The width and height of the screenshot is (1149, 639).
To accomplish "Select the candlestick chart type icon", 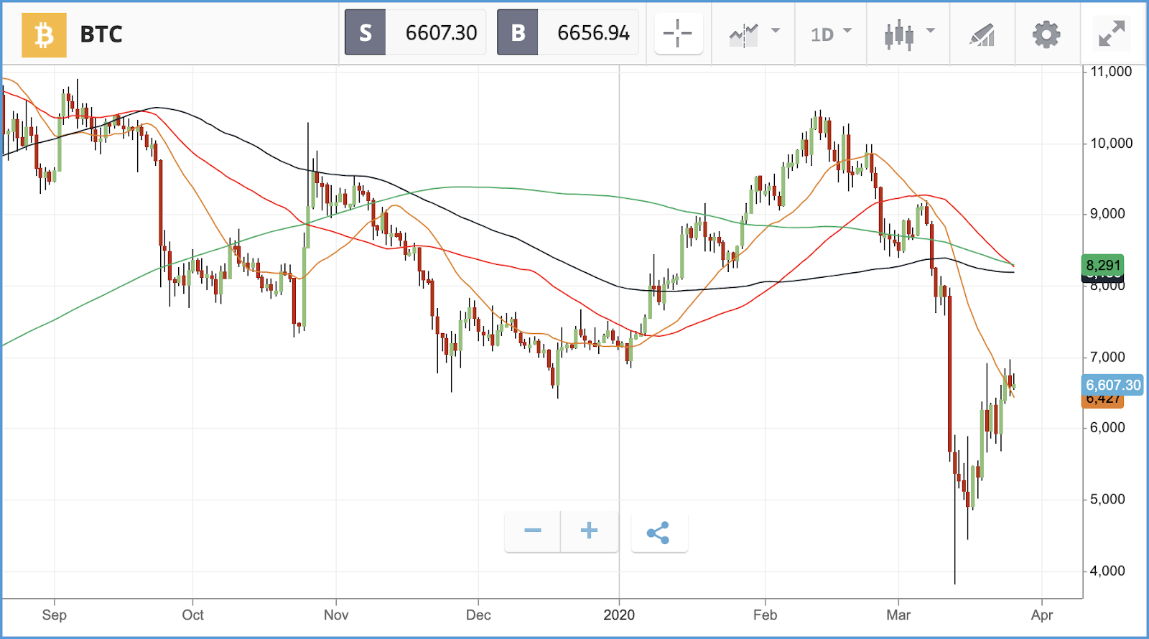I will tap(899, 34).
